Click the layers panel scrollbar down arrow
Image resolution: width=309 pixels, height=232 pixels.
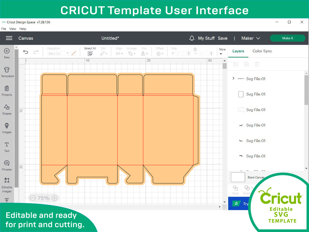click(306, 168)
